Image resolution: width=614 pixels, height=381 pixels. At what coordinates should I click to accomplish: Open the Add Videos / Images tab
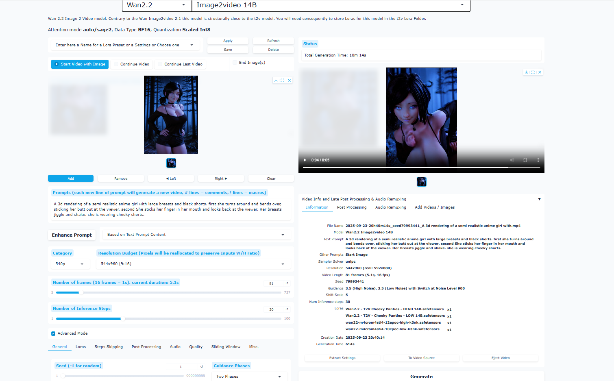pyautogui.click(x=435, y=207)
